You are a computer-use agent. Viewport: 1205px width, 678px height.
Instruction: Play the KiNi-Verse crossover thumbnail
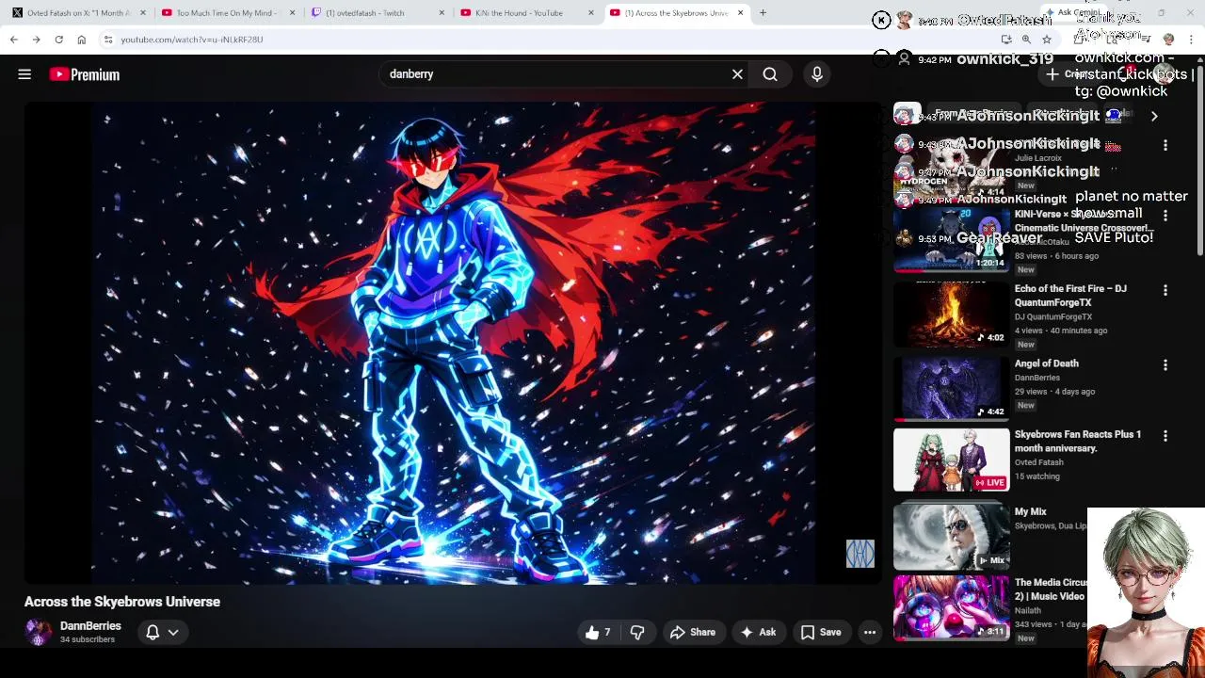pos(951,239)
